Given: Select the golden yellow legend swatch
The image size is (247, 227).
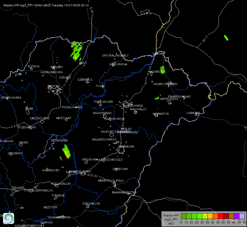Looking at the screenshot, I should tap(210, 216).
